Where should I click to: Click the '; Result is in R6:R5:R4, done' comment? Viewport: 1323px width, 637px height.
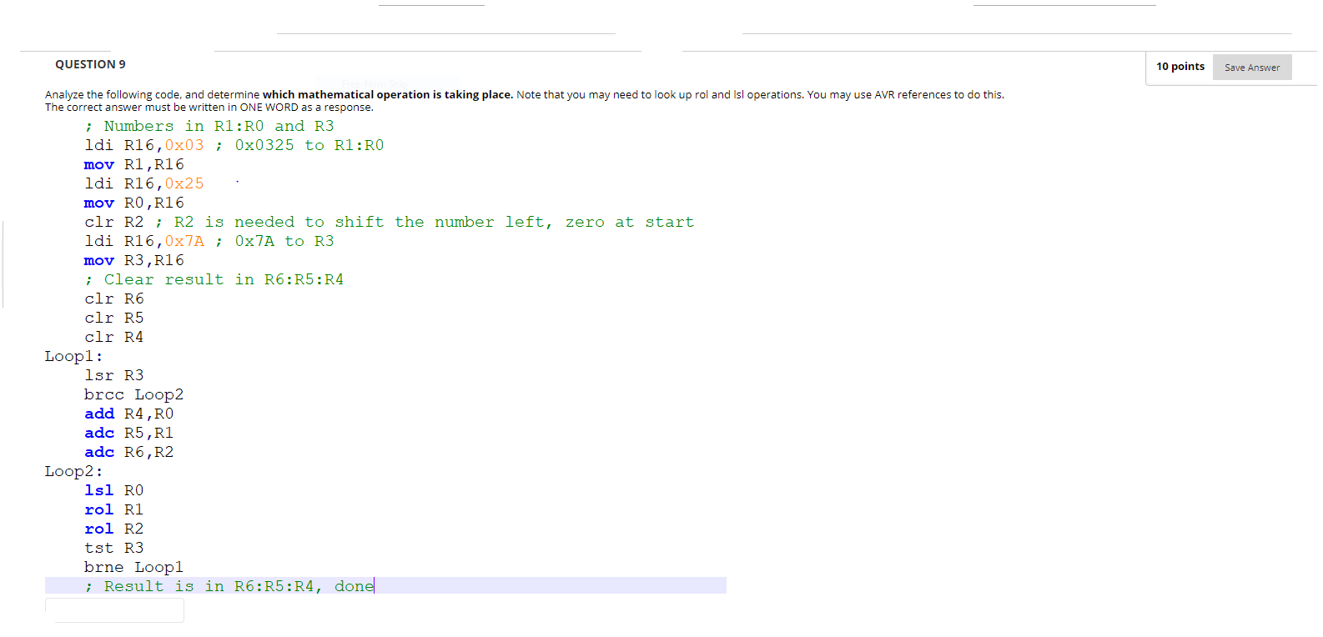pos(229,586)
